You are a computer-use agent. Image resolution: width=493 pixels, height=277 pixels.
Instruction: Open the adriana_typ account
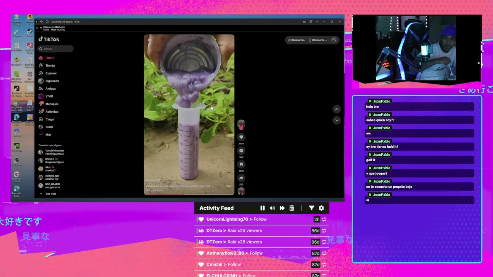coord(49,177)
